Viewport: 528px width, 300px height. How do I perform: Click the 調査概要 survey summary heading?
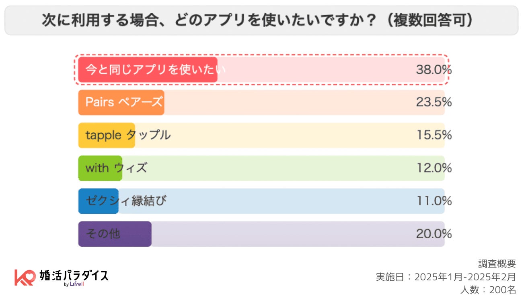point(497,264)
